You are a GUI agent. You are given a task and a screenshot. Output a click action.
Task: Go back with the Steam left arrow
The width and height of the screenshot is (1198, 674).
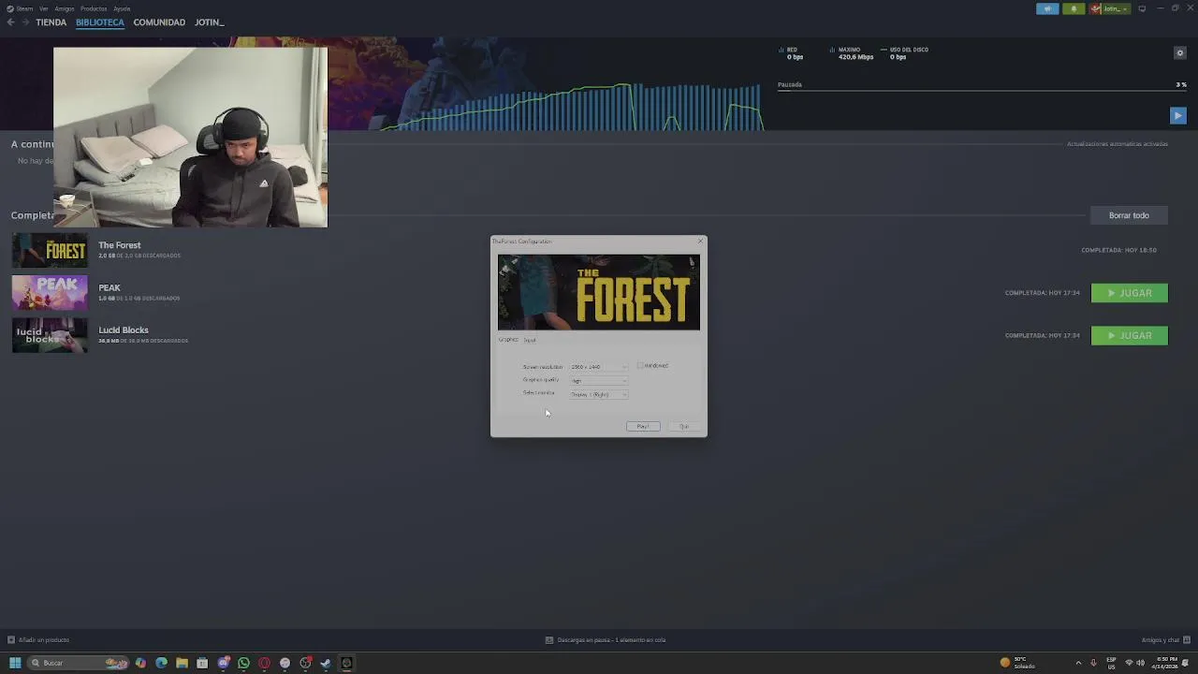(11, 22)
